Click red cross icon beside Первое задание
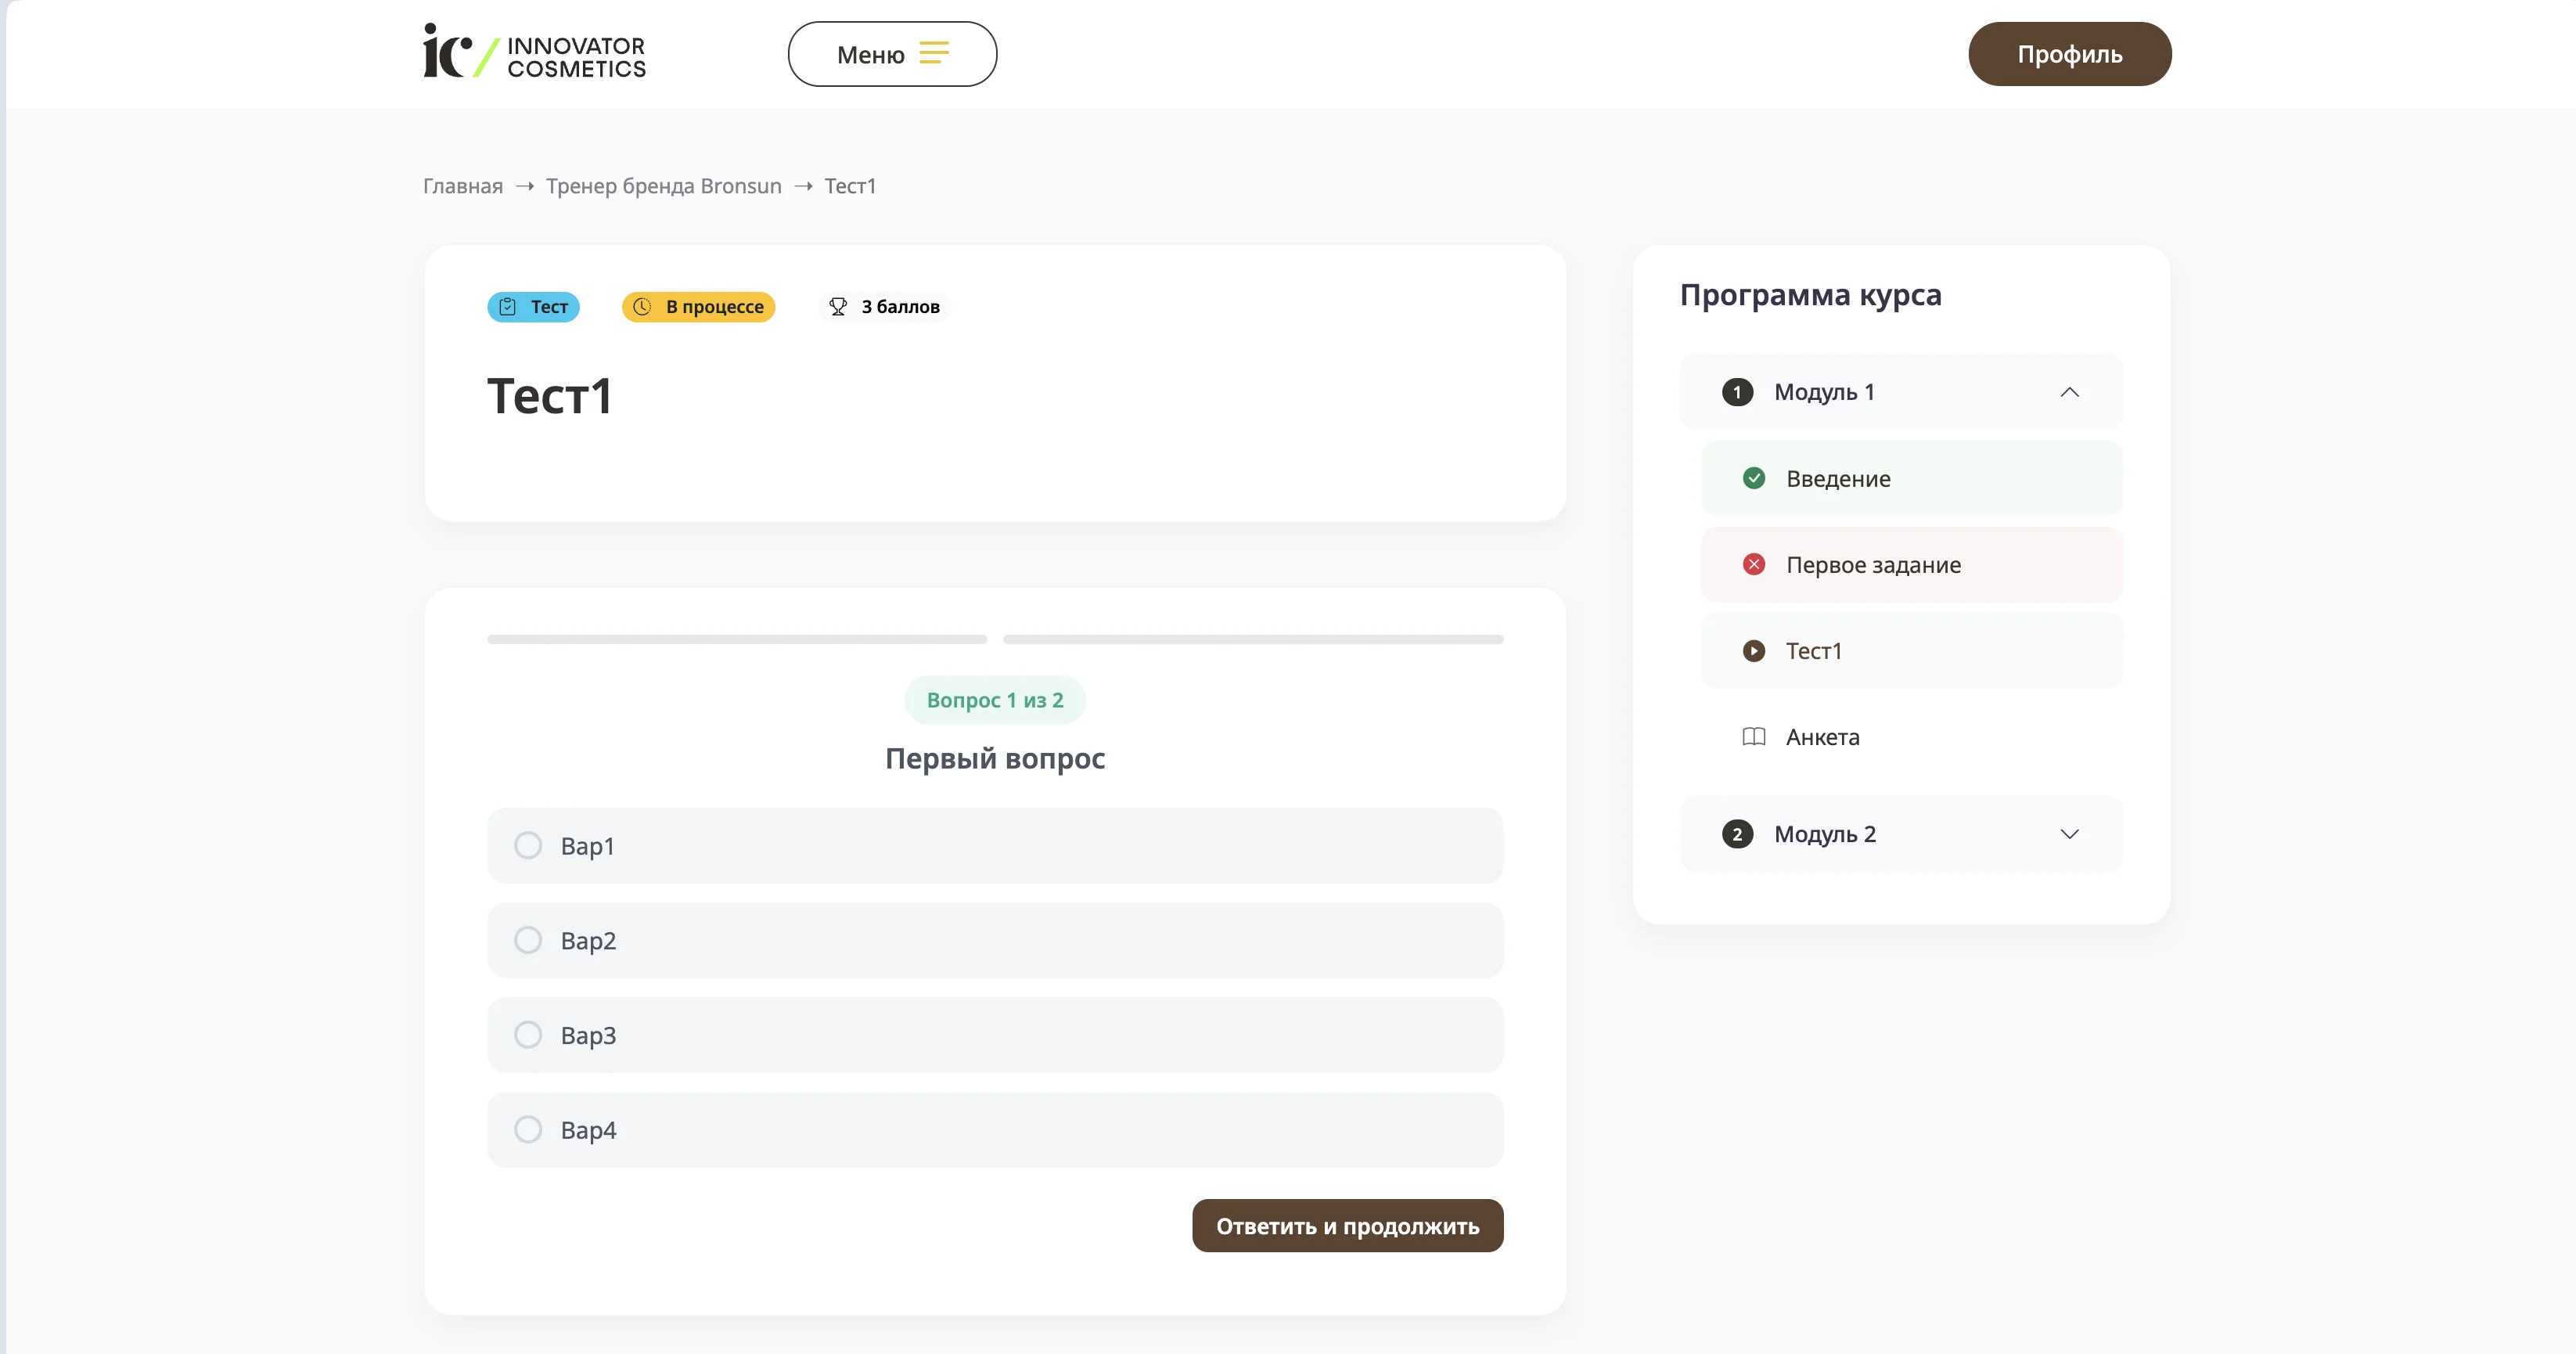This screenshot has height=1354, width=2576. pos(1754,565)
